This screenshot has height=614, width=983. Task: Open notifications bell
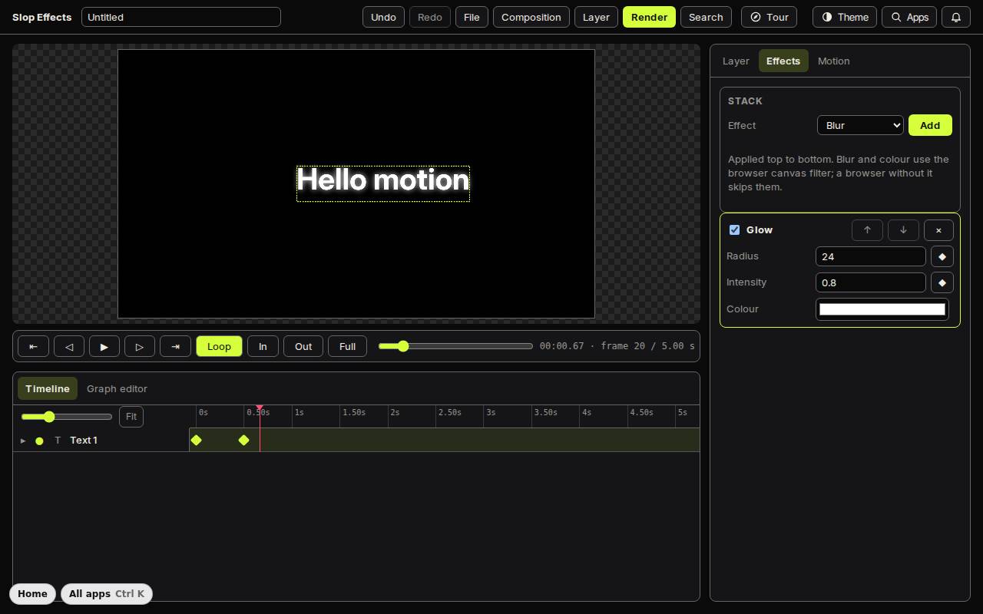pos(956,17)
